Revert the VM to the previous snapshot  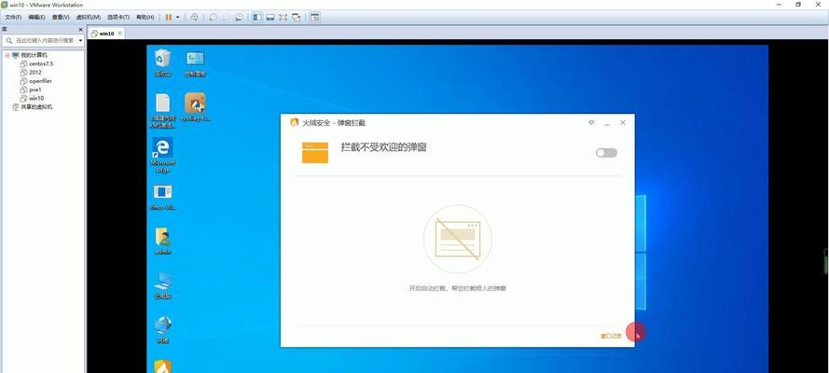(226, 17)
